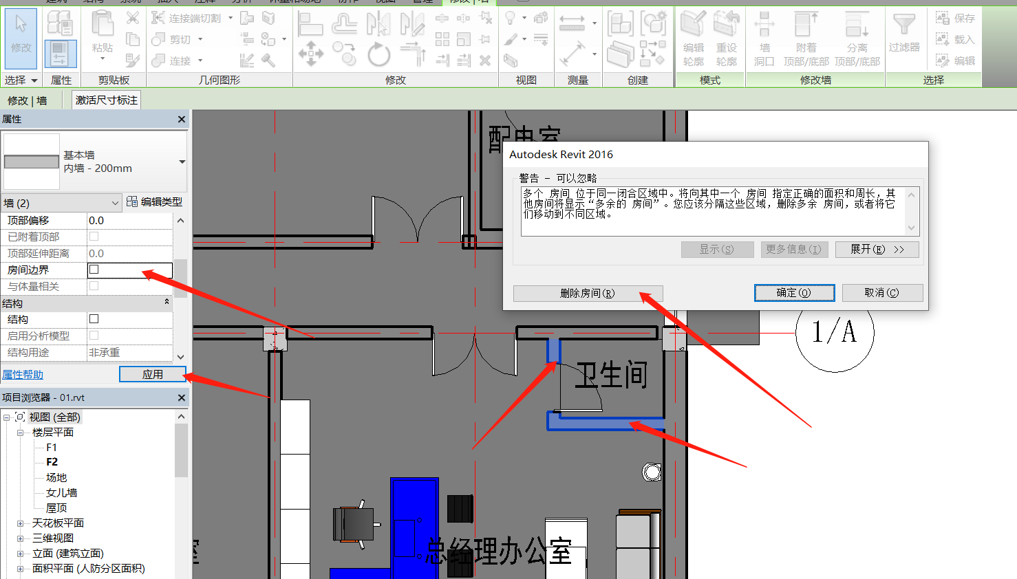This screenshot has height=579, width=1017.
Task: Select the Rotate tool icon
Action: (378, 54)
